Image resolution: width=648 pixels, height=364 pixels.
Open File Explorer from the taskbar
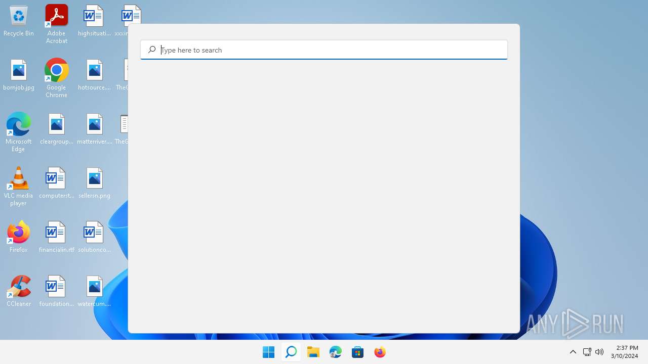pyautogui.click(x=313, y=352)
